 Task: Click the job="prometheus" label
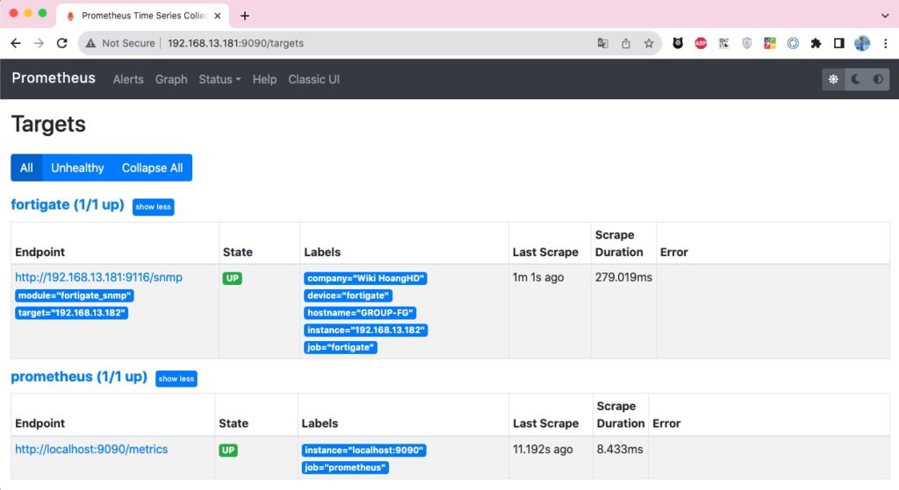tap(345, 467)
